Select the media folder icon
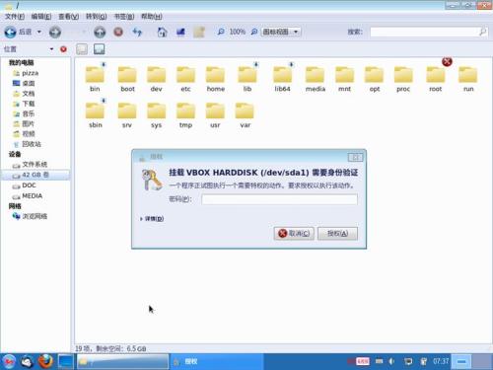This screenshot has height=370, width=493. (x=315, y=75)
